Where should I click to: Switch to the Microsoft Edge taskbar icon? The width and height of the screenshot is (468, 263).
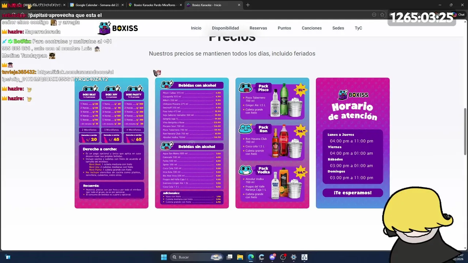[x=251, y=257]
